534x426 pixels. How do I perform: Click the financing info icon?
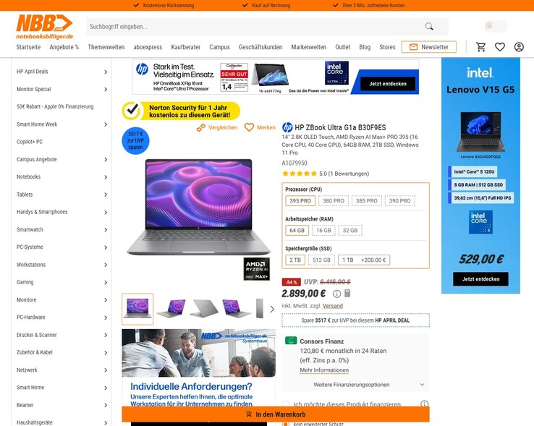[424, 404]
